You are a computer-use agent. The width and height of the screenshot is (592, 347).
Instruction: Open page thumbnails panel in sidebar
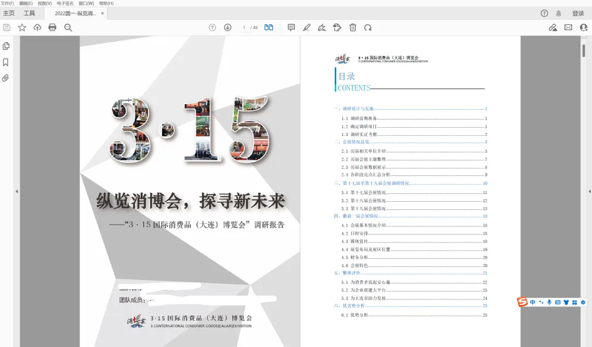click(x=5, y=46)
